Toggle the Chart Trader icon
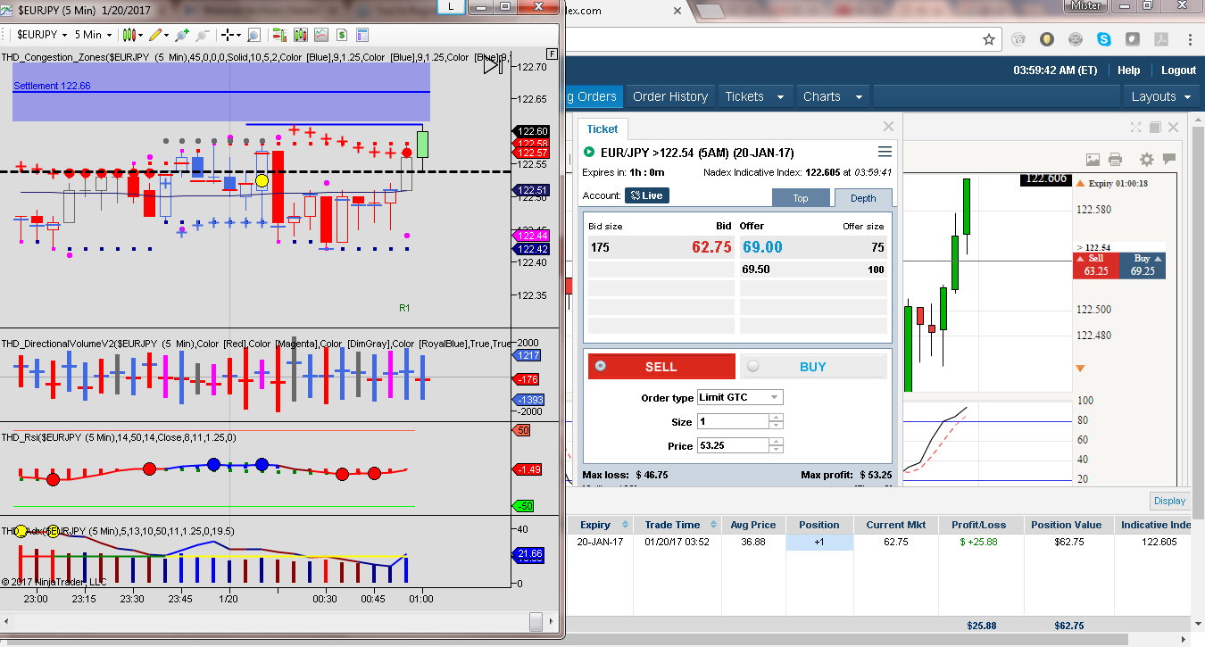The height and width of the screenshot is (647, 1205). coord(279,35)
